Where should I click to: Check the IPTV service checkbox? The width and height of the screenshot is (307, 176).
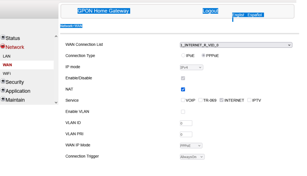pos(249,100)
